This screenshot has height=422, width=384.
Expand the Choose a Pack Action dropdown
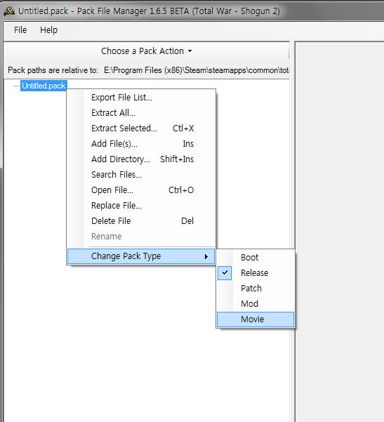click(x=147, y=51)
